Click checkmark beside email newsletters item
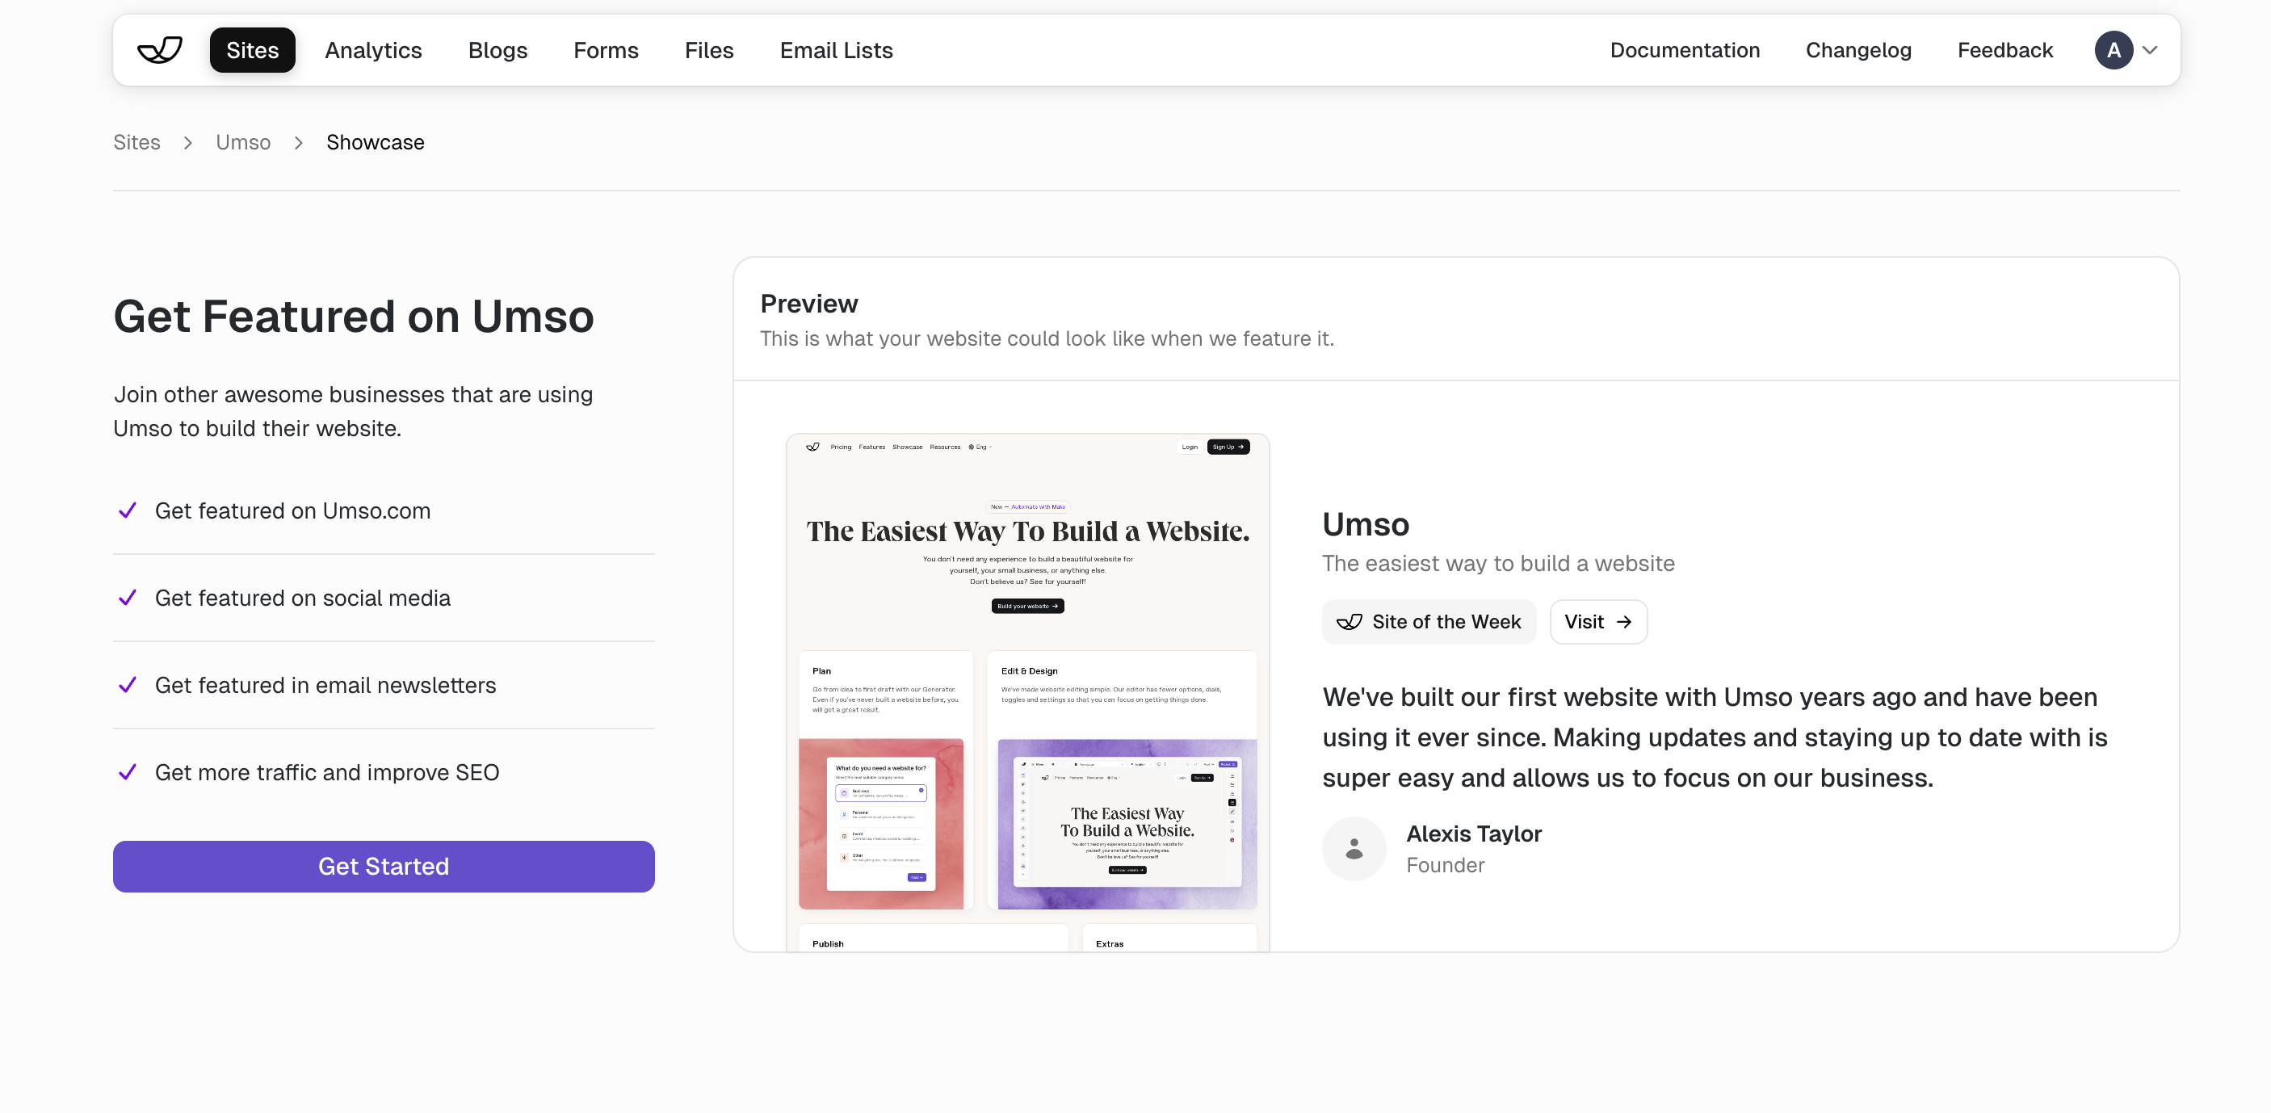Viewport: 2271px width, 1113px height. (128, 685)
